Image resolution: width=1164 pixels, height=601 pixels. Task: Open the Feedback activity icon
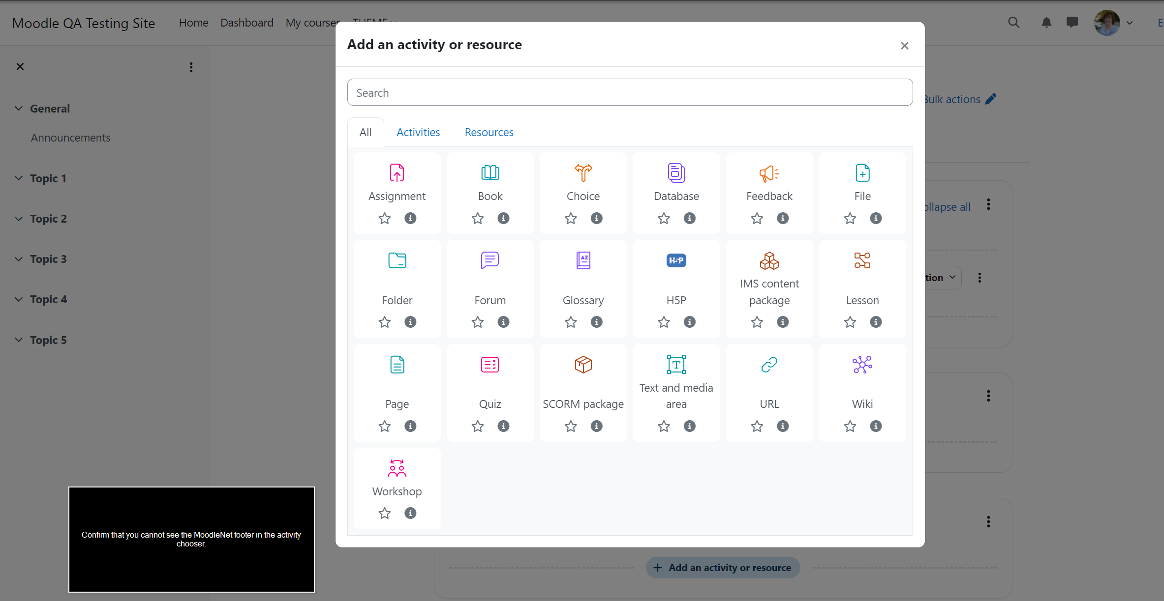click(769, 173)
